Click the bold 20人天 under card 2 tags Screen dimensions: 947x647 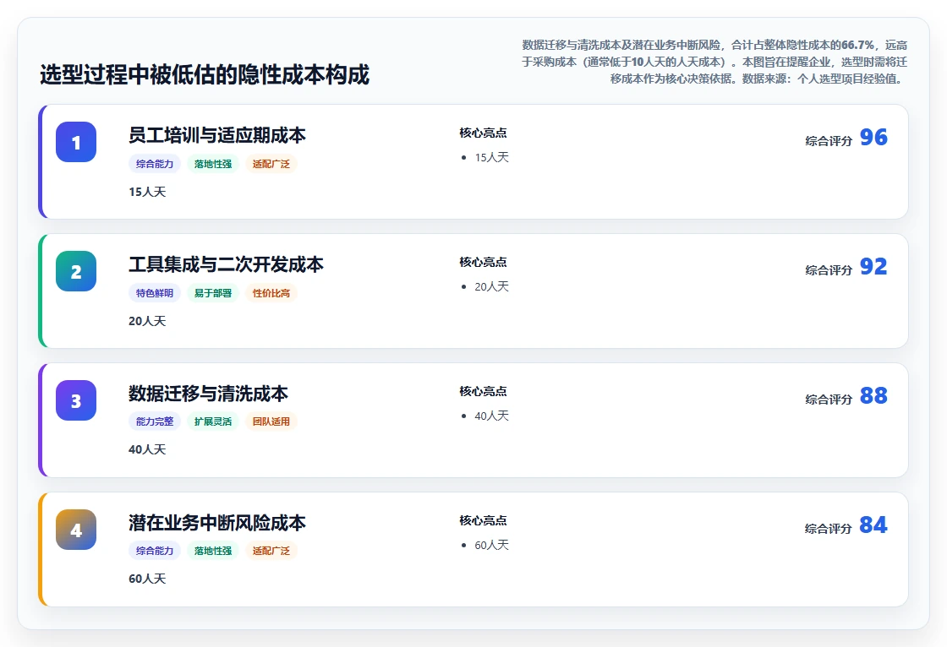[147, 321]
